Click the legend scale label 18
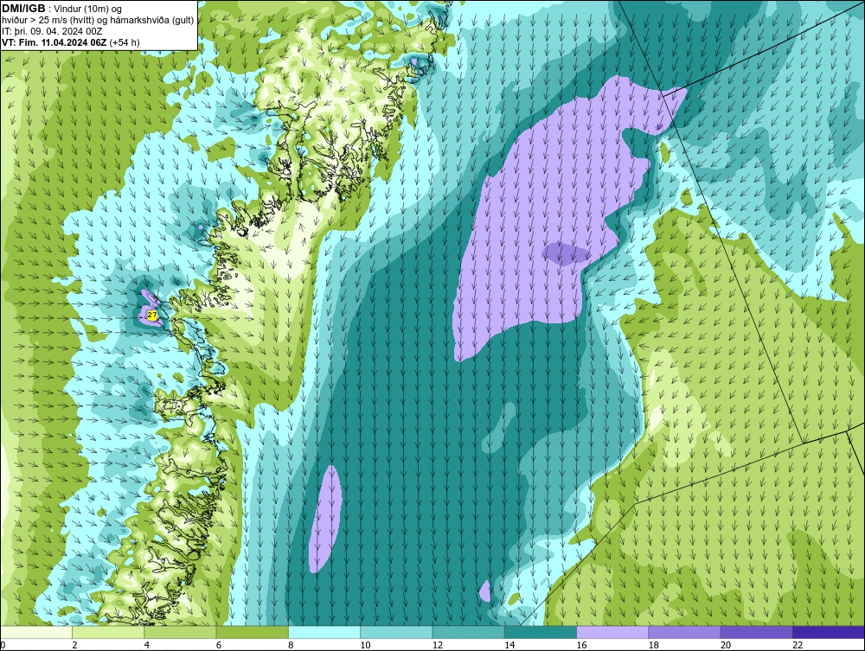 click(654, 646)
